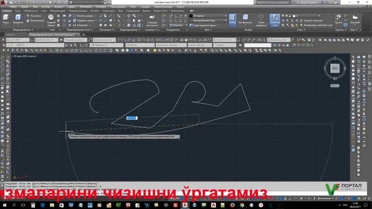Select the Выдавить (Extrude) tool
The width and height of the screenshot is (372, 209).
coord(18,19)
